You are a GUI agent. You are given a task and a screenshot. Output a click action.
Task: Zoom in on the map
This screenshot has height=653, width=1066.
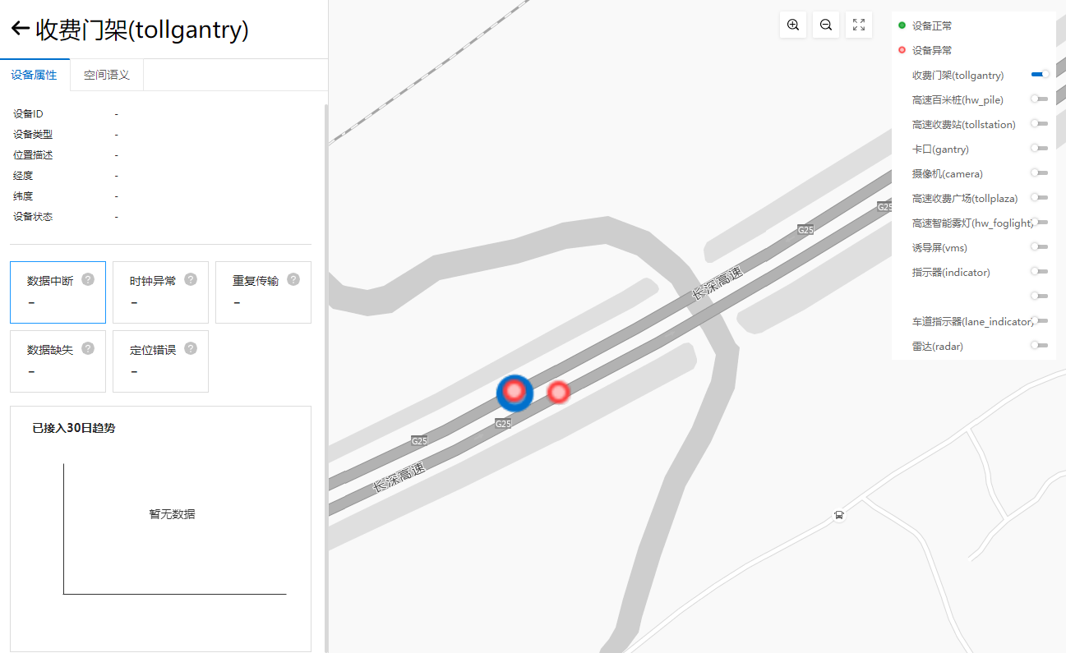pyautogui.click(x=793, y=25)
